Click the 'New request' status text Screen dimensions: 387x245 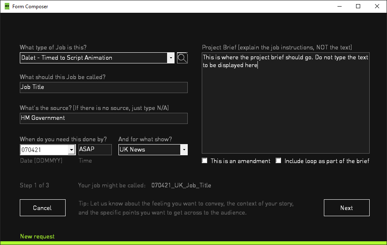coord(37,236)
